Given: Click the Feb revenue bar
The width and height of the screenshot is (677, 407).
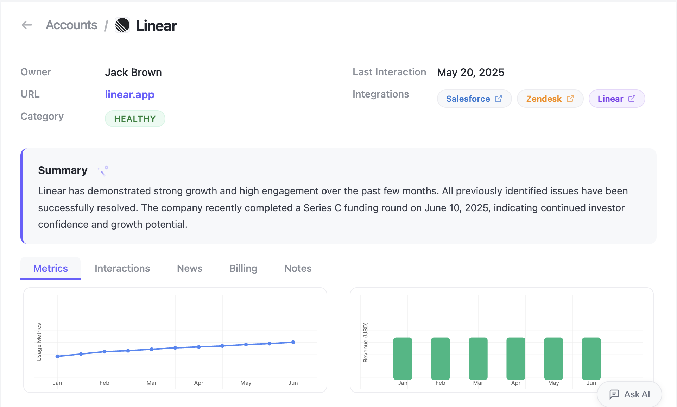Looking at the screenshot, I should [440, 358].
